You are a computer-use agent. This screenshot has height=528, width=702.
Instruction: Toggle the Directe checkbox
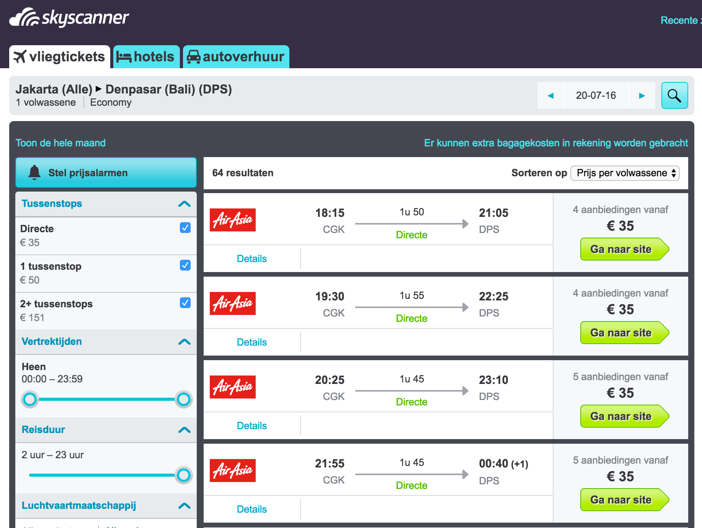185,228
